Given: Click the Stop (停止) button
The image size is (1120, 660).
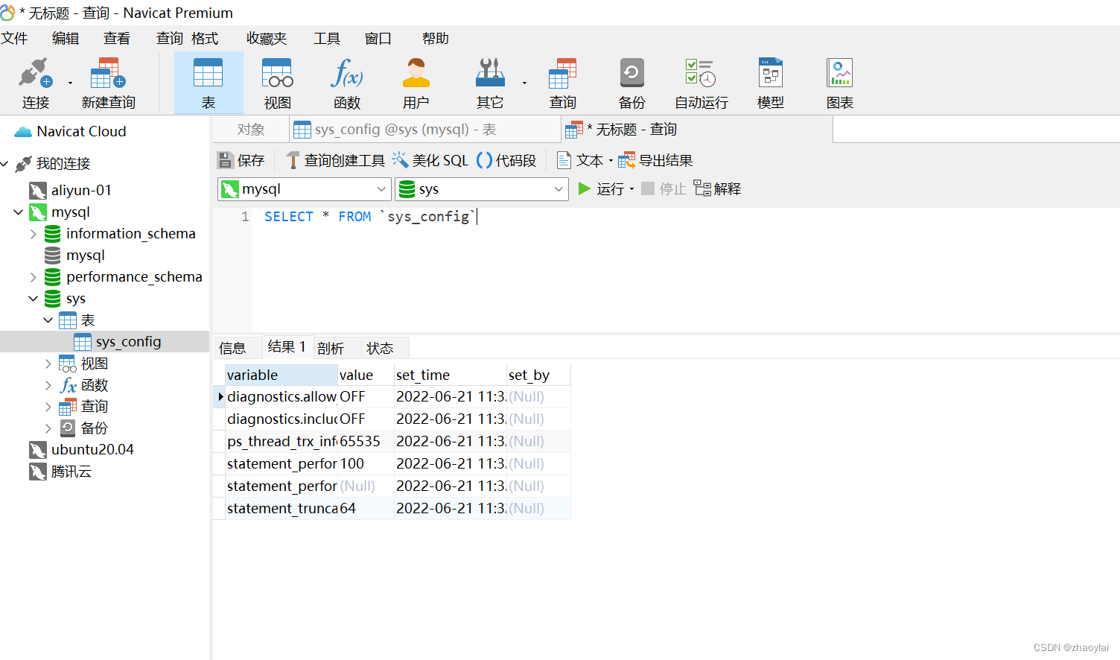Looking at the screenshot, I should click(664, 189).
